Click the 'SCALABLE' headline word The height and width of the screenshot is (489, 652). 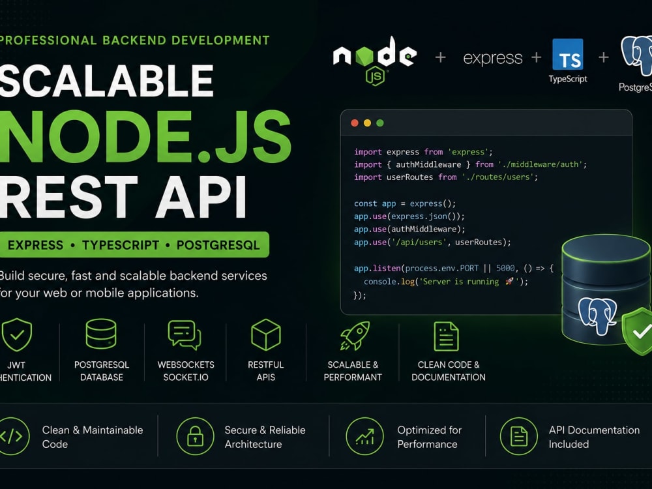tap(107, 81)
